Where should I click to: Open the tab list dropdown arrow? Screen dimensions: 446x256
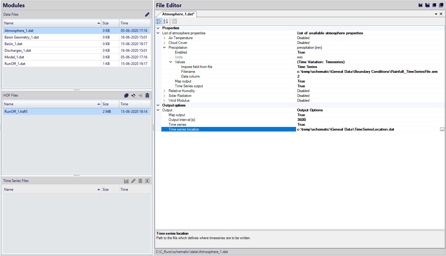pos(436,14)
